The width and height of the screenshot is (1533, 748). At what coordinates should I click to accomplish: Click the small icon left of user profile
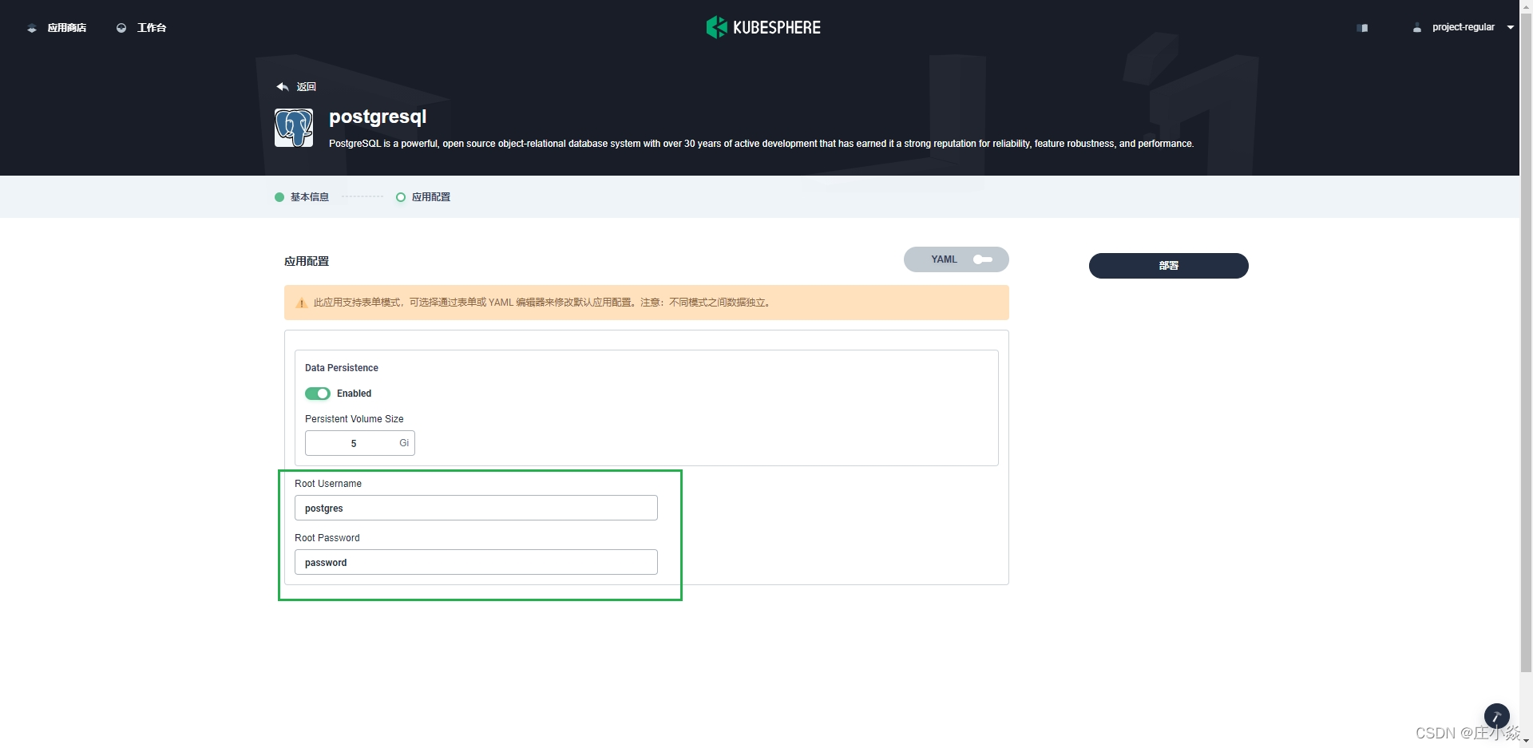[x=1363, y=28]
